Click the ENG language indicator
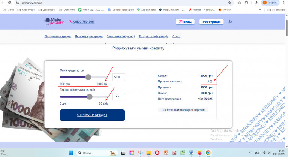The image size is (288, 157). pyautogui.click(x=257, y=153)
